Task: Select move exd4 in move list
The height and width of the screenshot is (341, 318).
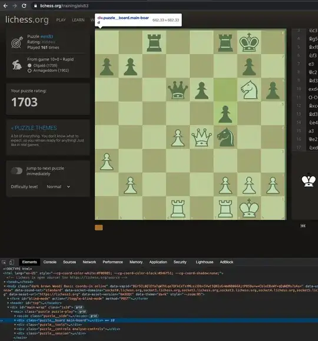Action: pos(313,89)
